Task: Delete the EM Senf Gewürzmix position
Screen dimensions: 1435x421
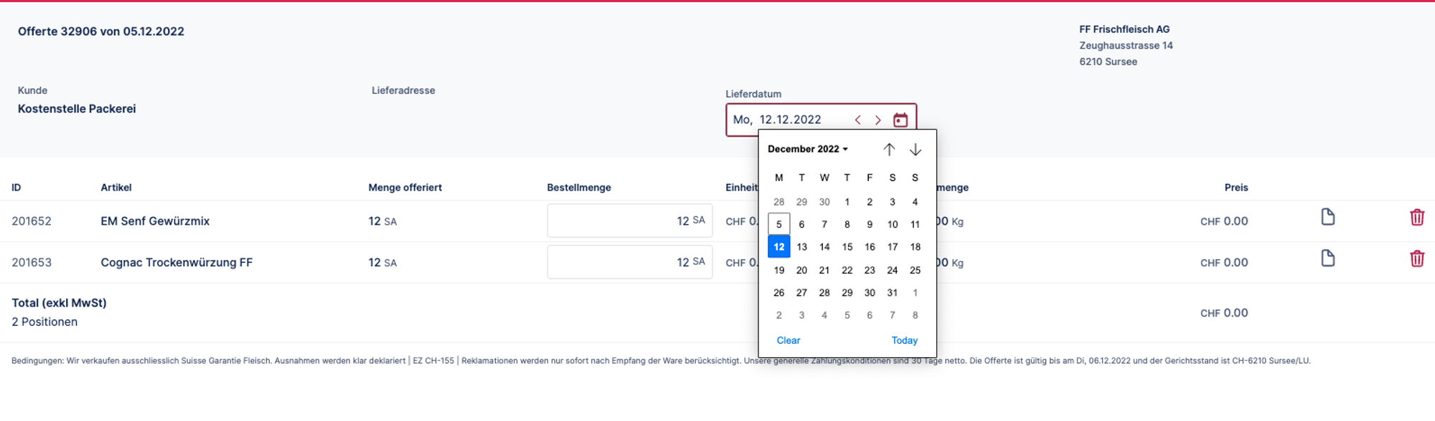Action: click(1416, 218)
